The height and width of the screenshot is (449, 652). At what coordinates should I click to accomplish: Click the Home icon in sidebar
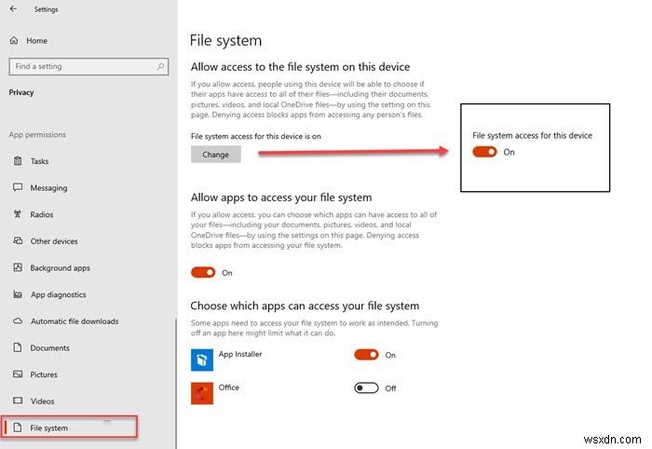click(16, 41)
